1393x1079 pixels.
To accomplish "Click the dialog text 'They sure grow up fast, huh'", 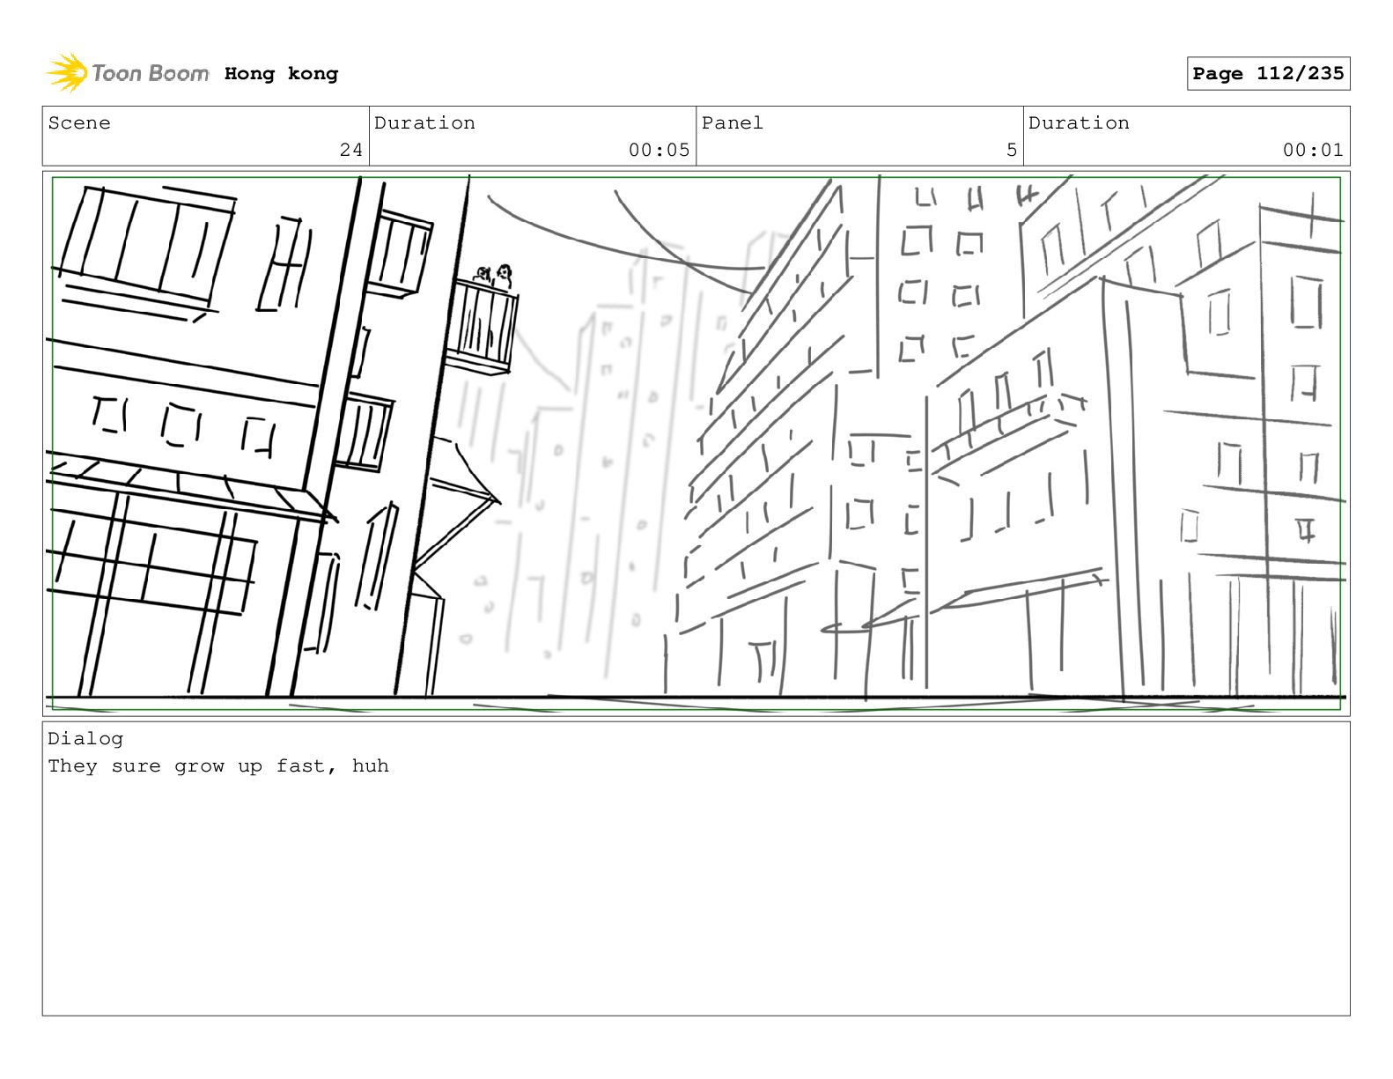I will click(218, 765).
